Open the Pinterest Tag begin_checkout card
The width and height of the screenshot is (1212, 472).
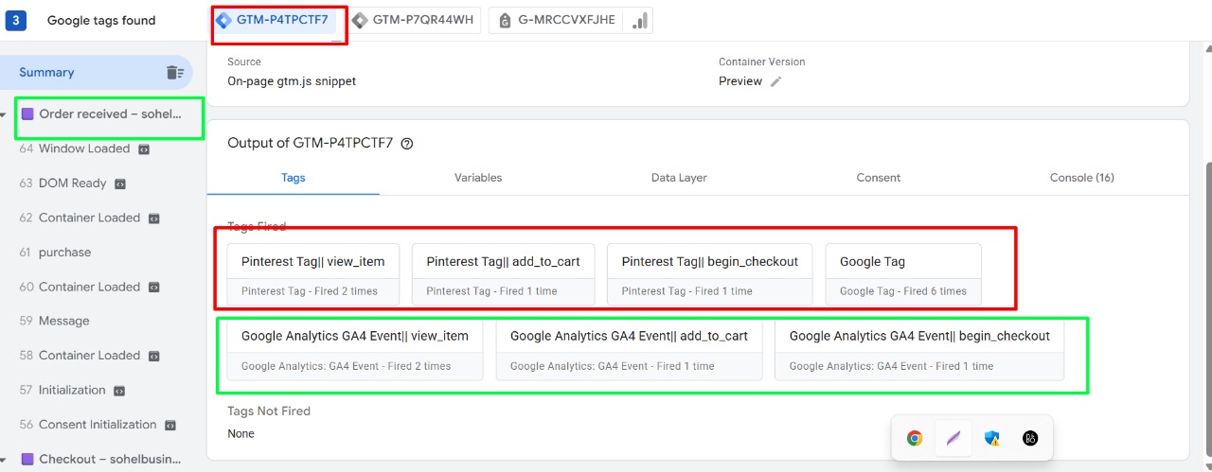[x=710, y=274]
